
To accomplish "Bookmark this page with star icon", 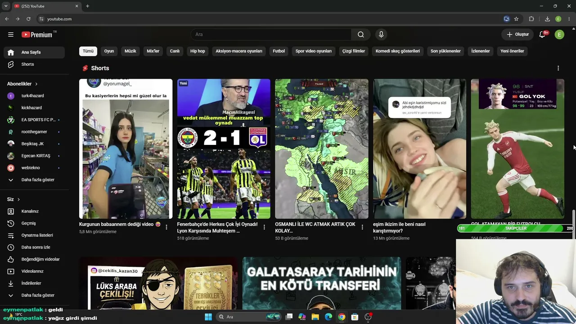I will tap(516, 19).
